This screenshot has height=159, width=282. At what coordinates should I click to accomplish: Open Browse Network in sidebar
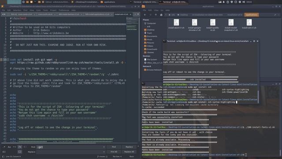click(x=153, y=70)
